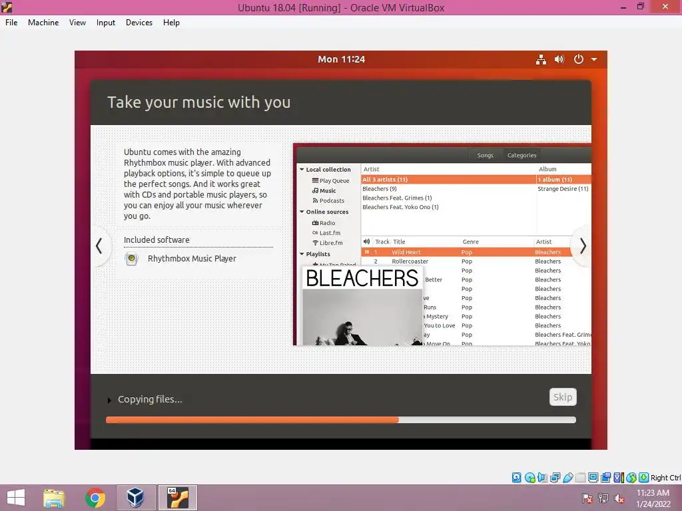Open the audio settings indicator in status bar
Image resolution: width=682 pixels, height=511 pixels.
(x=542, y=478)
